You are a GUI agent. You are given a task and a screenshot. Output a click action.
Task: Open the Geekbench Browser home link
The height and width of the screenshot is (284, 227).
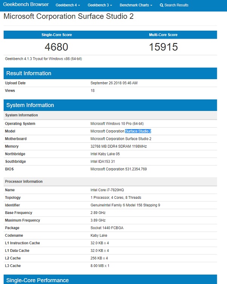[26, 5]
